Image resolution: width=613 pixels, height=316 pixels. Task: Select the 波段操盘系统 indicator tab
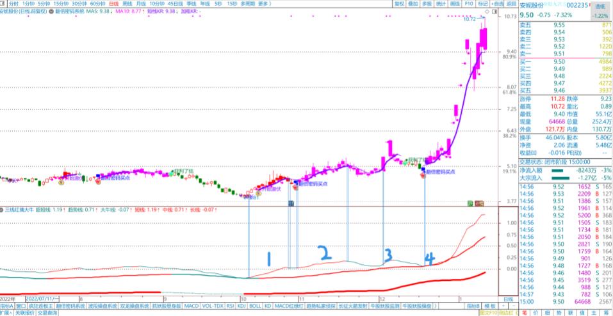pyautogui.click(x=101, y=306)
